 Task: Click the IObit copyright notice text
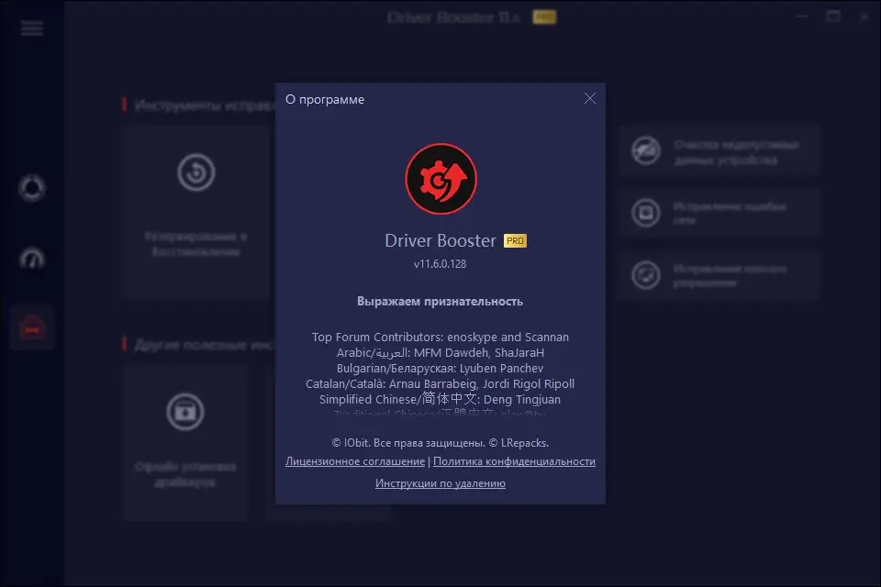pos(440,443)
